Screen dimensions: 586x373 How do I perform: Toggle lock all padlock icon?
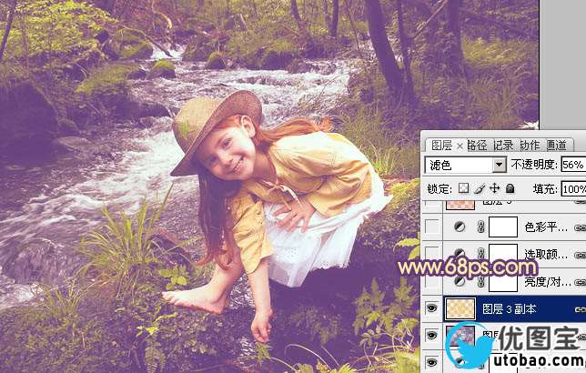(510, 188)
